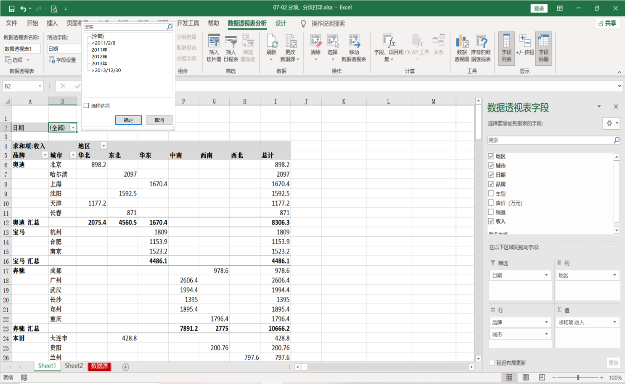
Task: Toggle Select Multiple Items (选择多项) checkbox
Action: (86, 106)
